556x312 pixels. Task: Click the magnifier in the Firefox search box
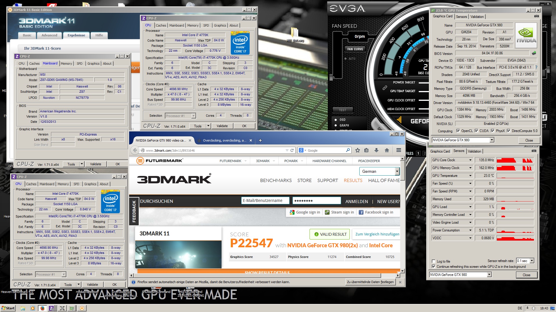point(348,150)
